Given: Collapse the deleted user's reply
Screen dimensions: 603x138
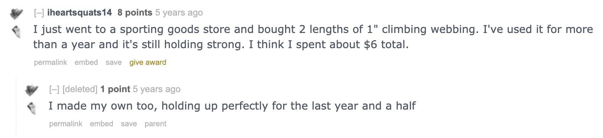Looking at the screenshot, I should (54, 89).
